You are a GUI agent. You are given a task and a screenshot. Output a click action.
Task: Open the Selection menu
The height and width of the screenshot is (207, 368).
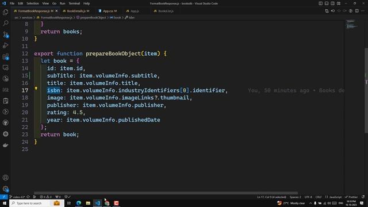tap(33, 3)
